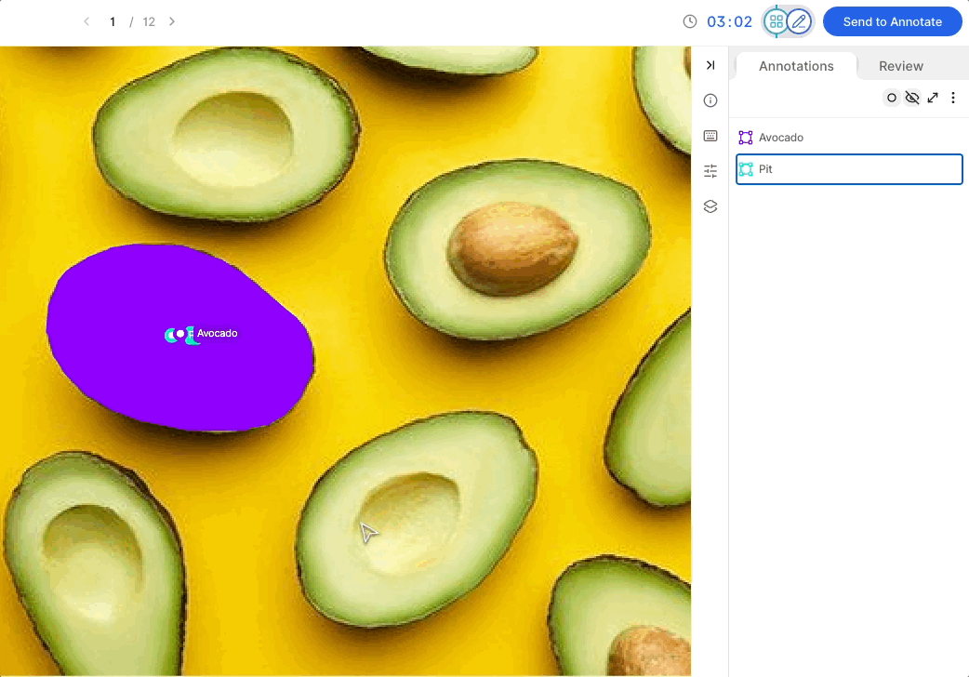This screenshot has height=677, width=969.
Task: Expand the annotations list with arrows icon
Action: point(933,98)
